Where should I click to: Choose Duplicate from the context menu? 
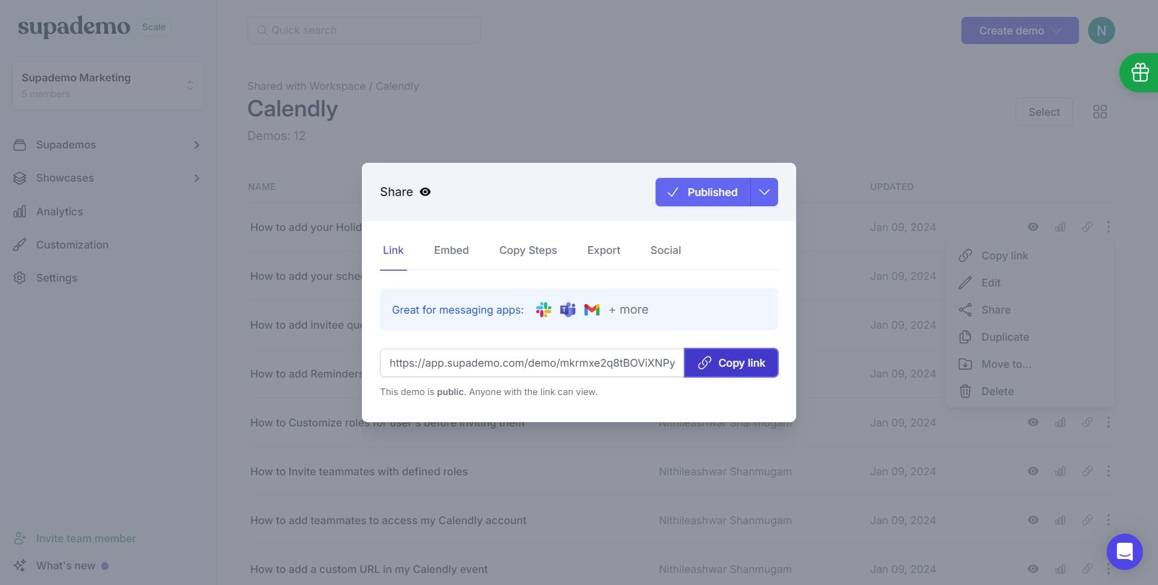[1005, 337]
